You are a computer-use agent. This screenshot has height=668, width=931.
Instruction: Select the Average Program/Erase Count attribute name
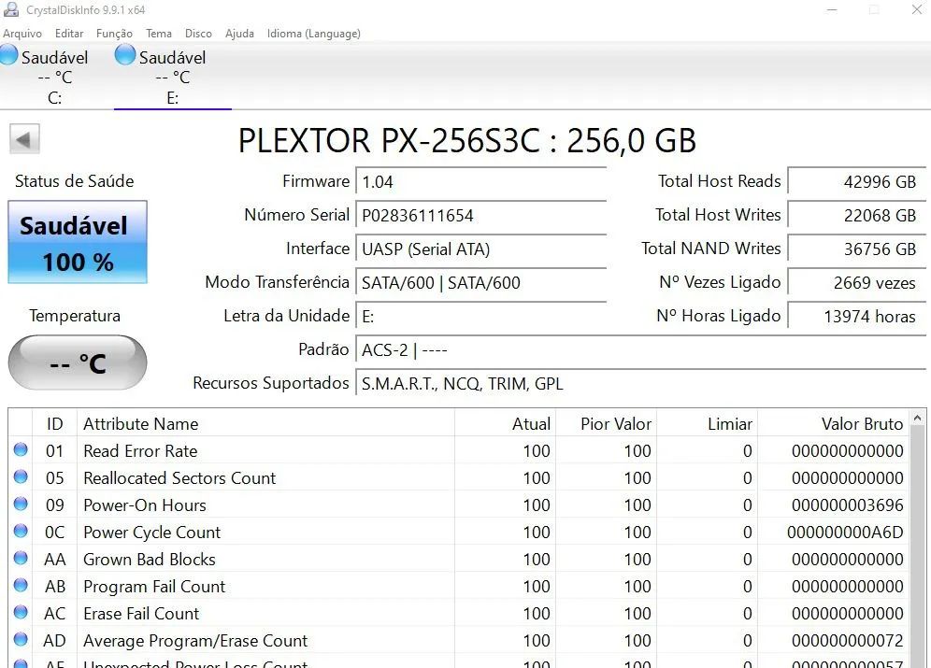[x=195, y=641]
